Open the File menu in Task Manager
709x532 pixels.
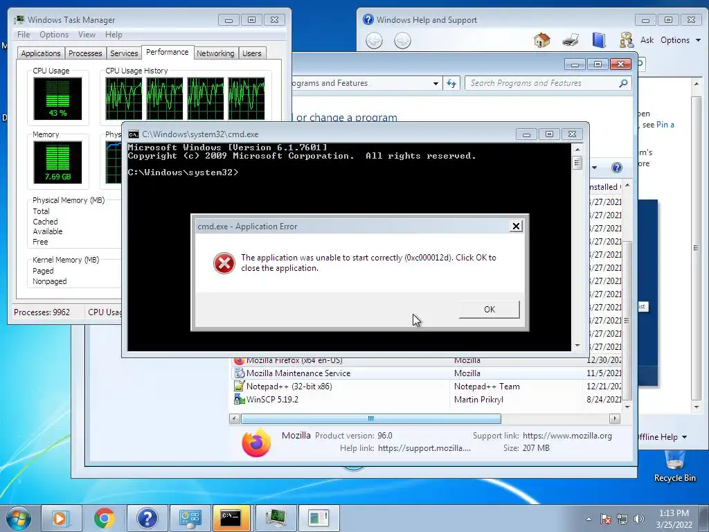(24, 35)
